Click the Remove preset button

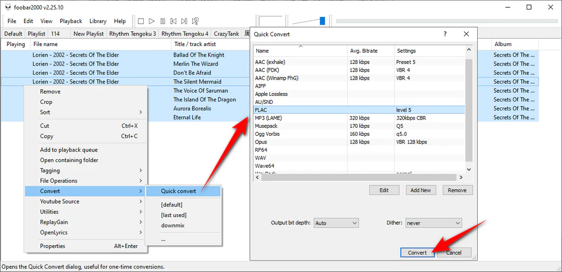click(457, 191)
